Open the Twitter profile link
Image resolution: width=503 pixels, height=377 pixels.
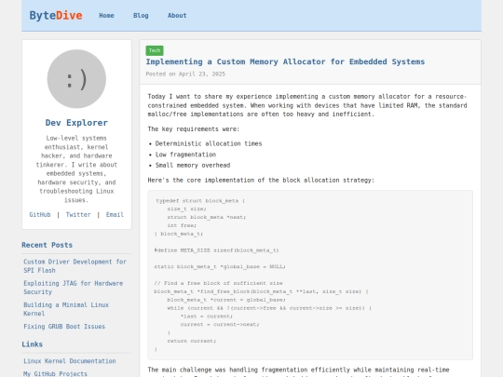[x=78, y=214]
